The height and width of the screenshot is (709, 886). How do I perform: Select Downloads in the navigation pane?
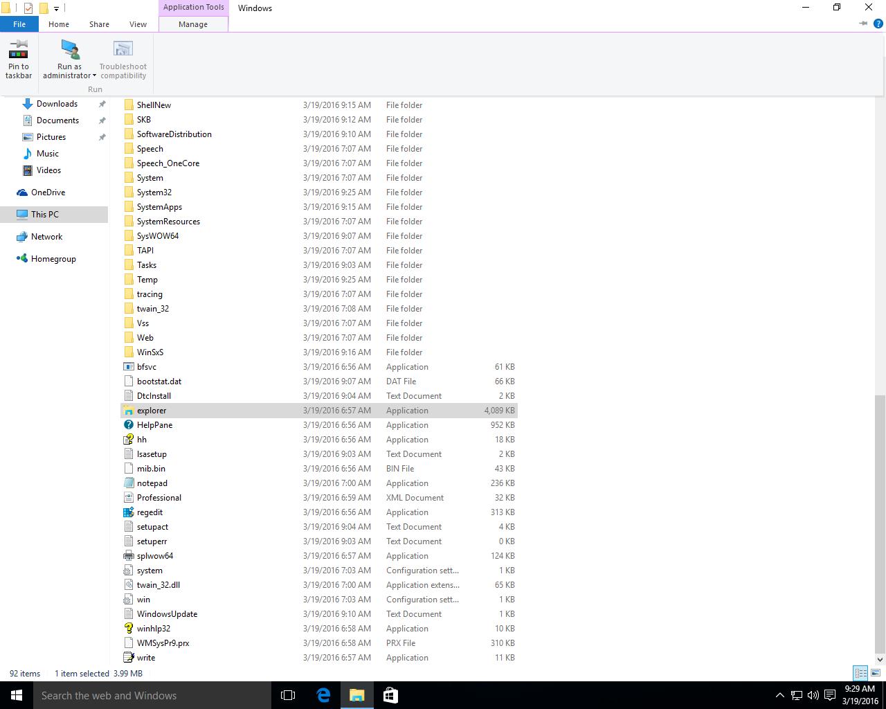pyautogui.click(x=57, y=104)
